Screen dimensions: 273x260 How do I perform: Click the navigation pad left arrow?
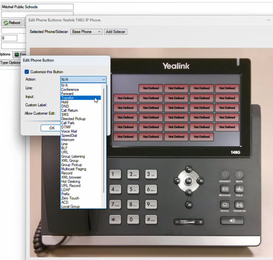coord(177,181)
